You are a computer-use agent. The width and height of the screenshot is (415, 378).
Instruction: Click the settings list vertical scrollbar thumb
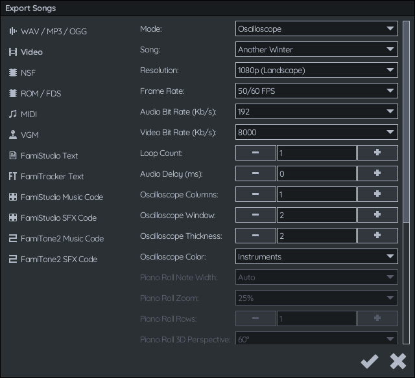point(407,122)
